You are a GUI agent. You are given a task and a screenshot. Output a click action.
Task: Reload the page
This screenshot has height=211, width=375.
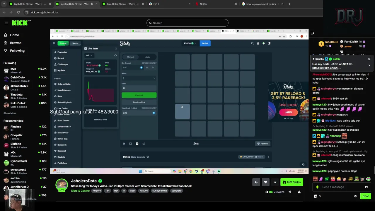(x=18, y=12)
